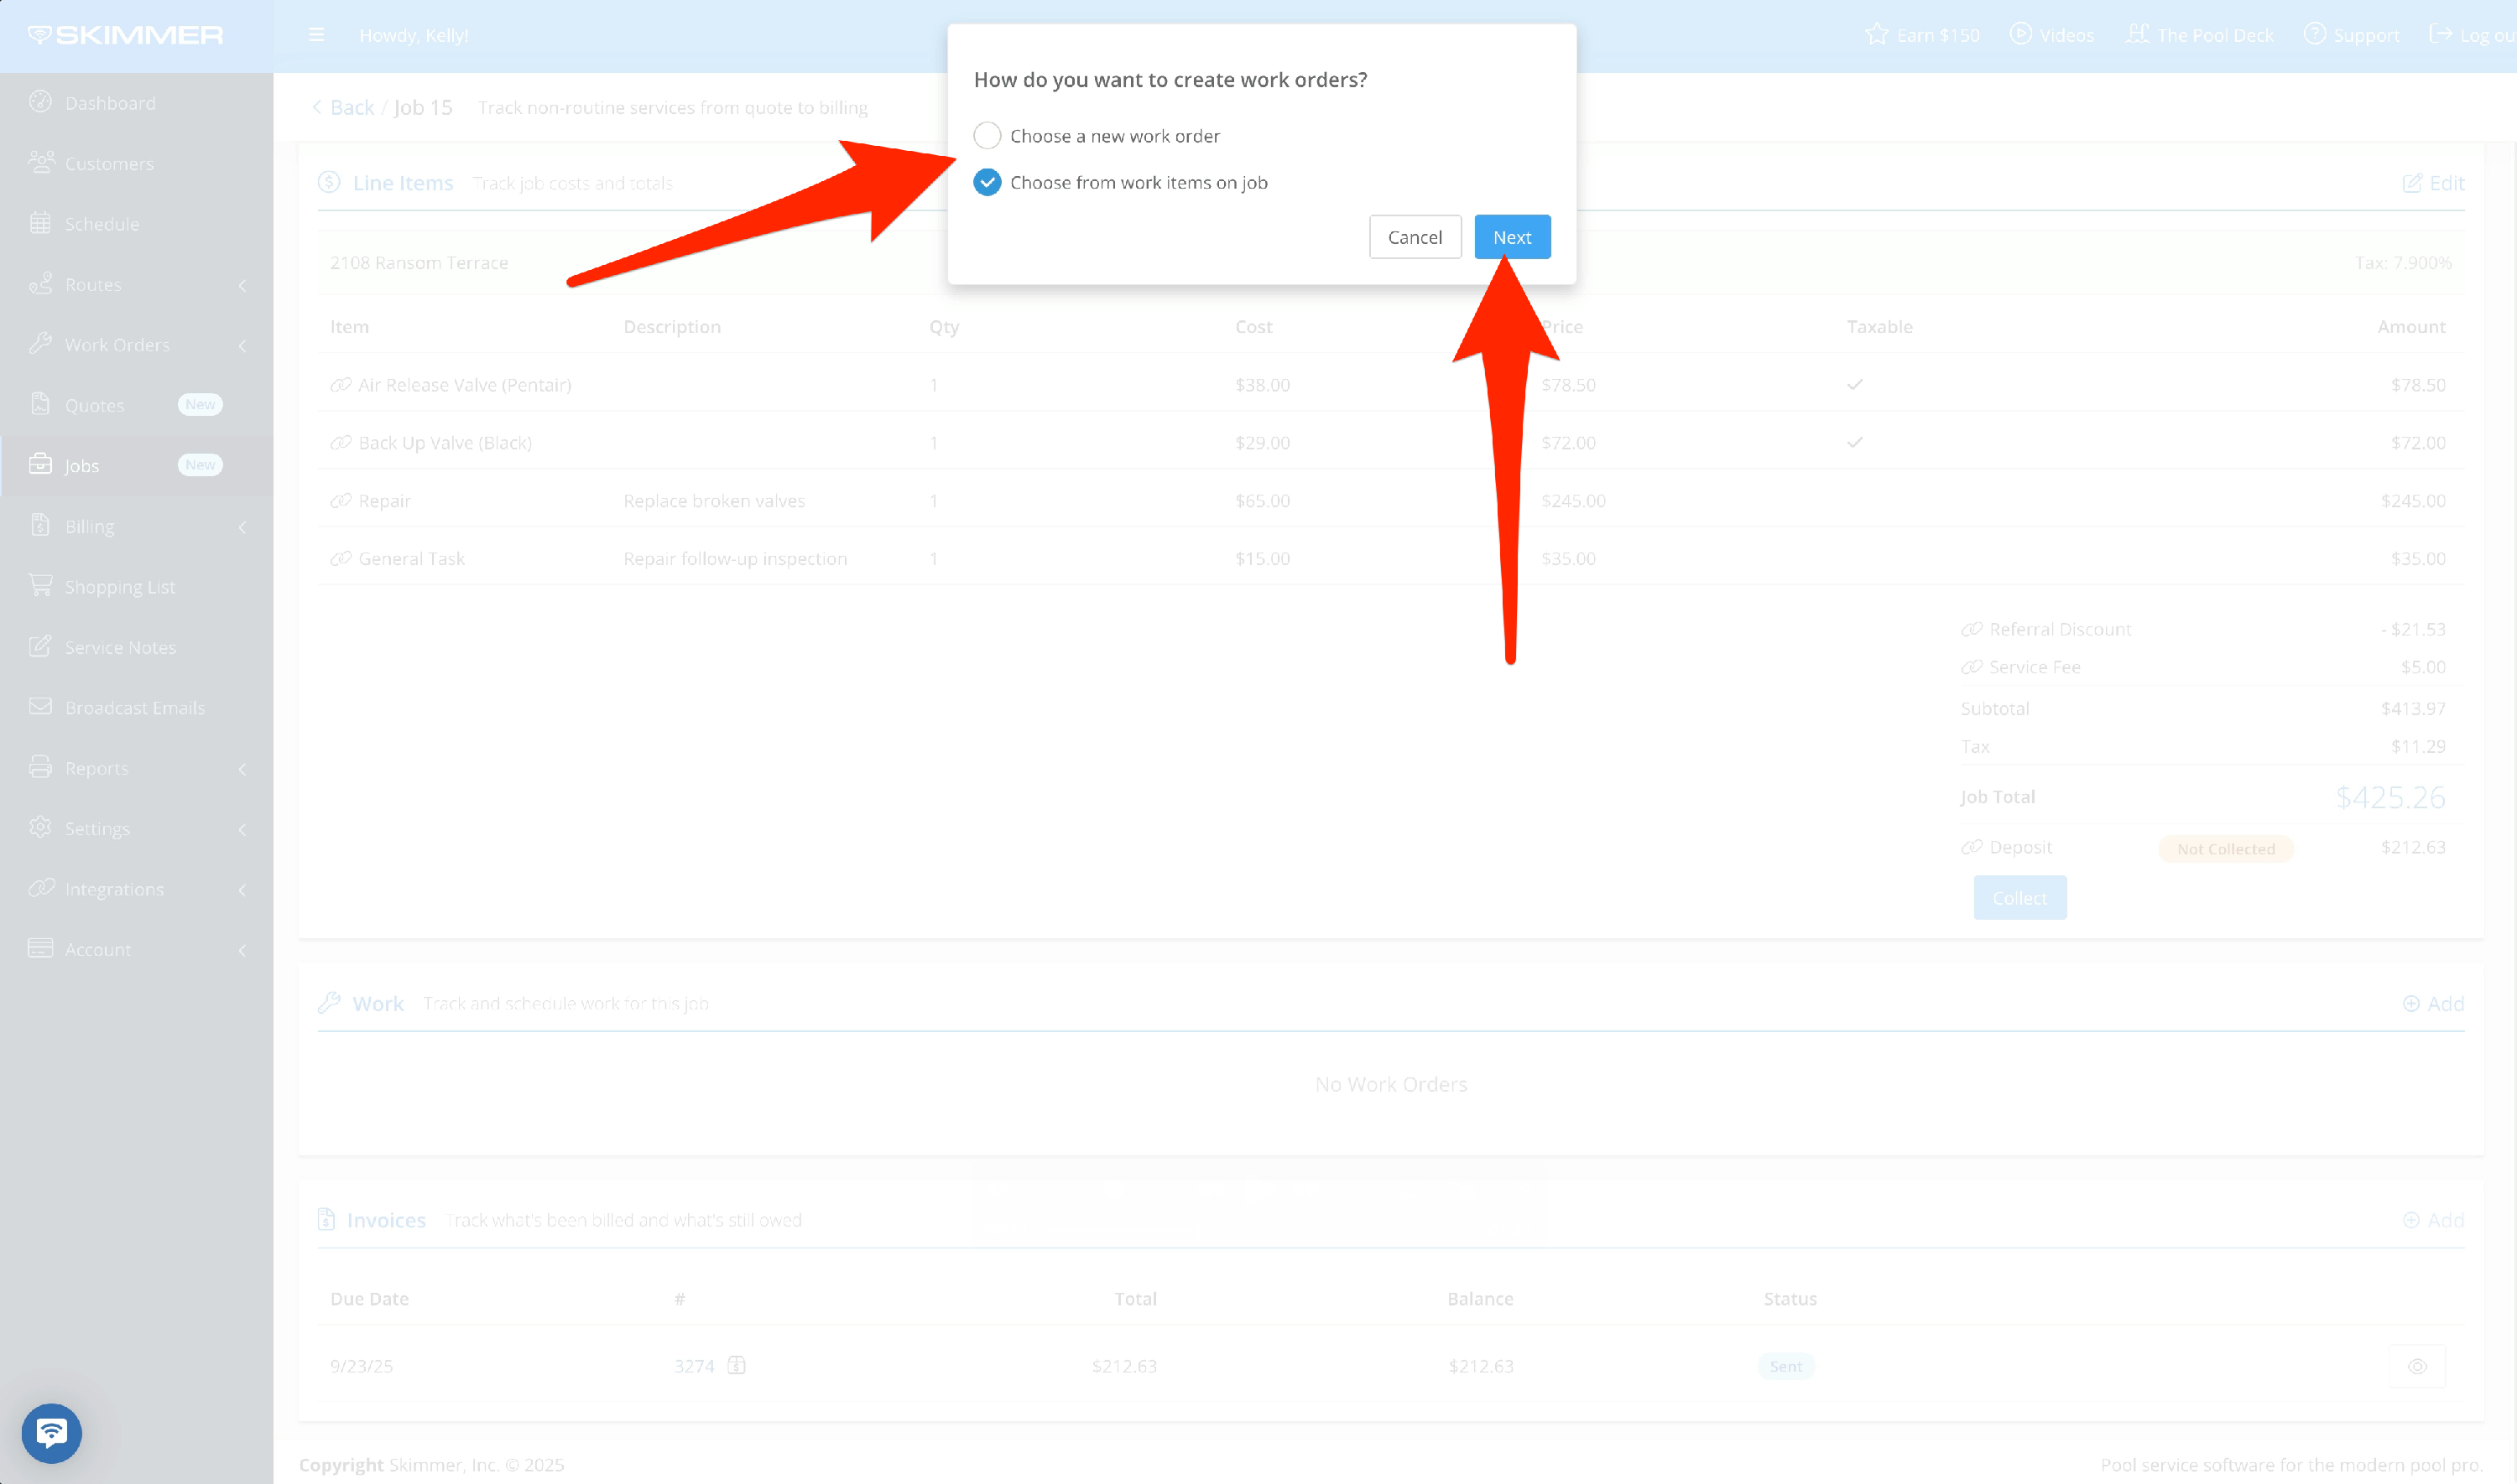Click the Support help icon
Screen dimensions: 2517x1484
[2314, 35]
